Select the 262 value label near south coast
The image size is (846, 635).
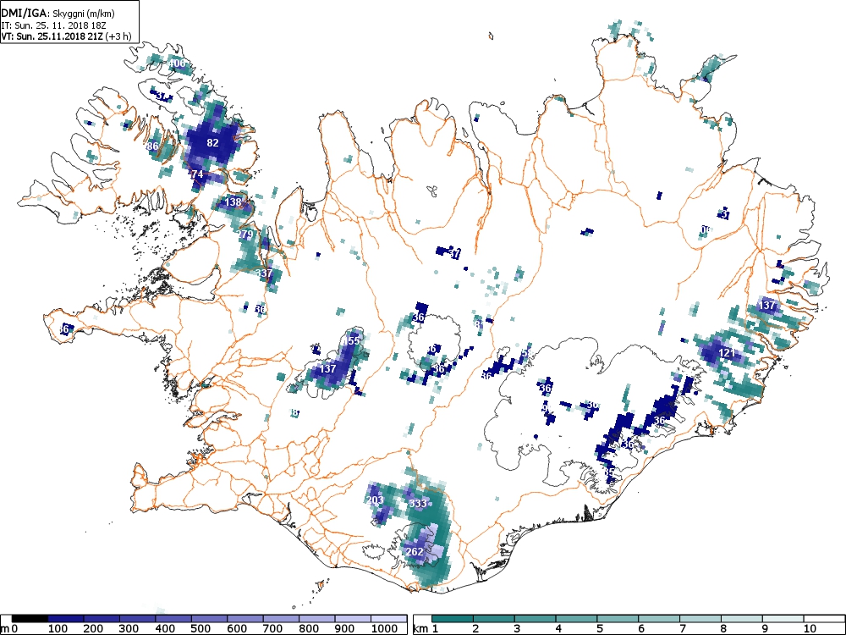[415, 552]
